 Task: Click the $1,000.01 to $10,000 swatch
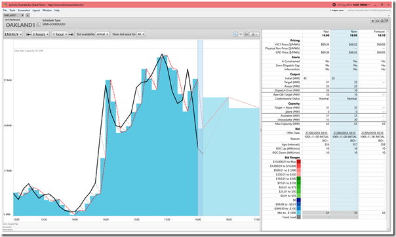(299, 166)
